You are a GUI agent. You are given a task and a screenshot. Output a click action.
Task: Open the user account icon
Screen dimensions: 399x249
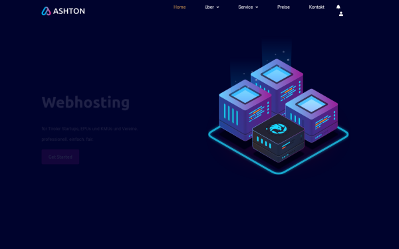pos(341,14)
